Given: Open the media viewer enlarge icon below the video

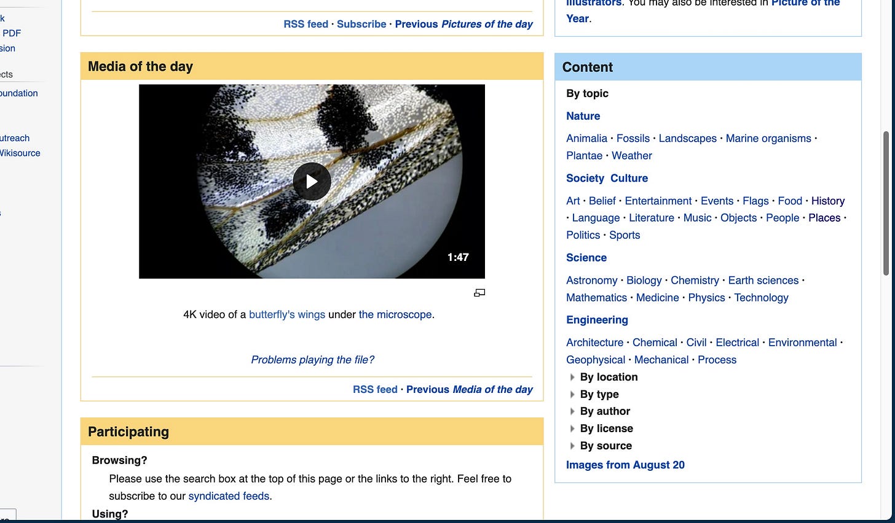Looking at the screenshot, I should point(479,293).
